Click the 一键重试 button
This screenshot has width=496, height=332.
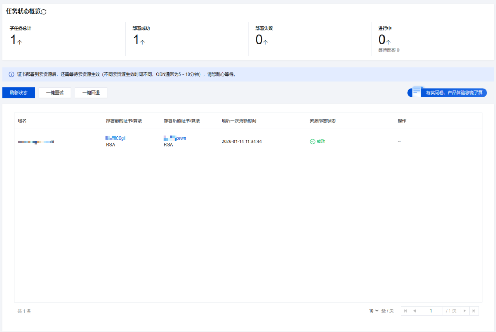coord(55,93)
